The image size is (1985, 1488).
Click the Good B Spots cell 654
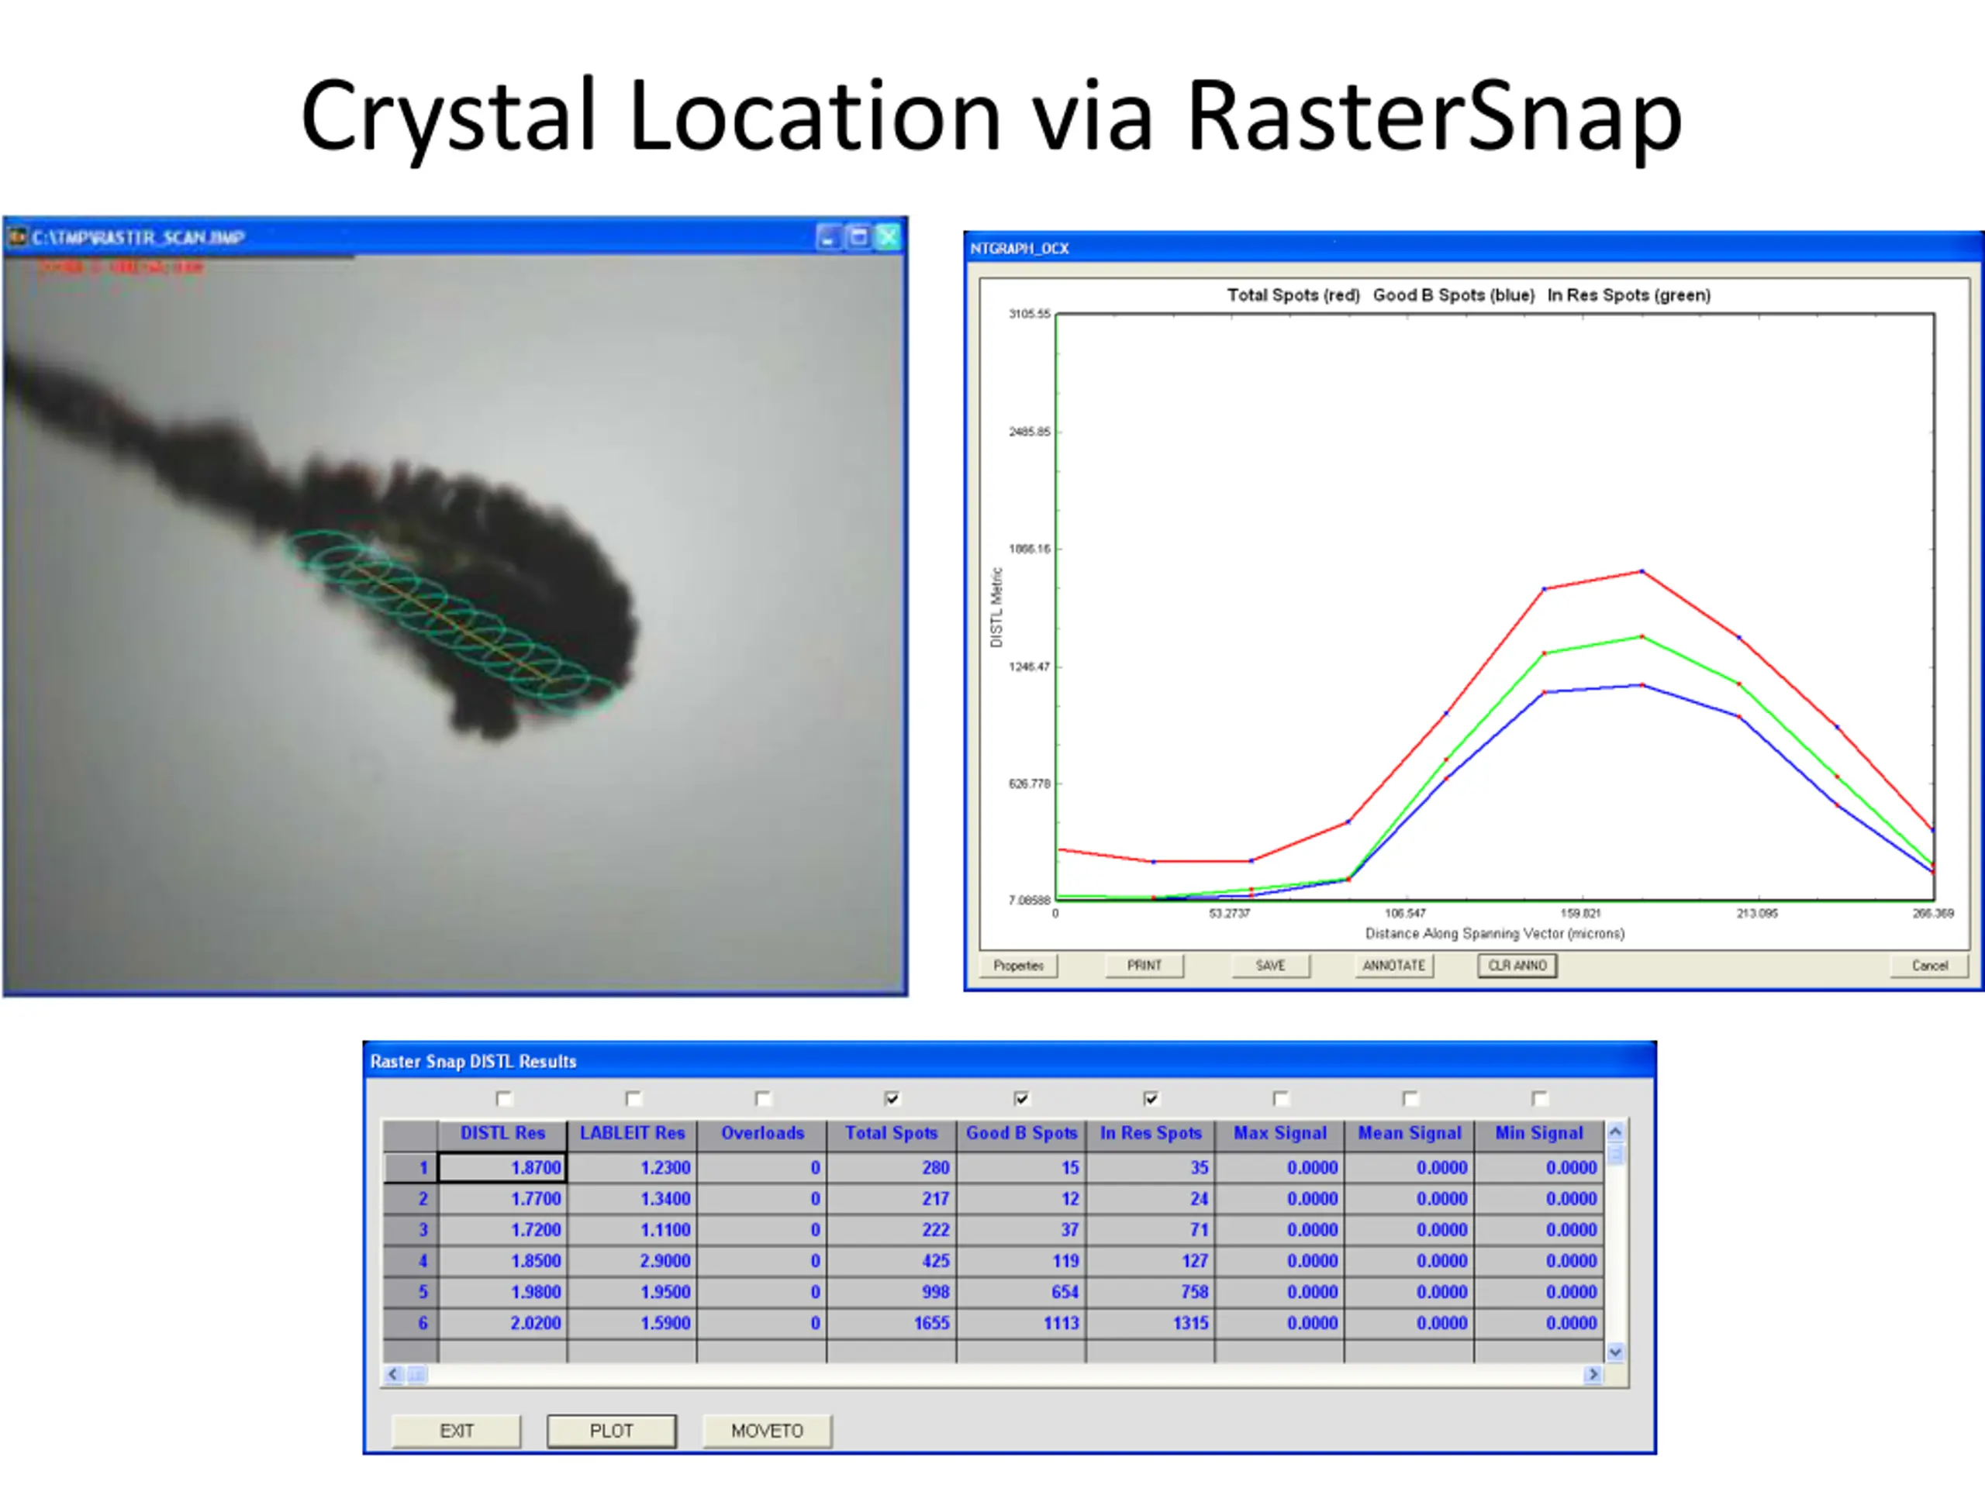[x=1021, y=1293]
